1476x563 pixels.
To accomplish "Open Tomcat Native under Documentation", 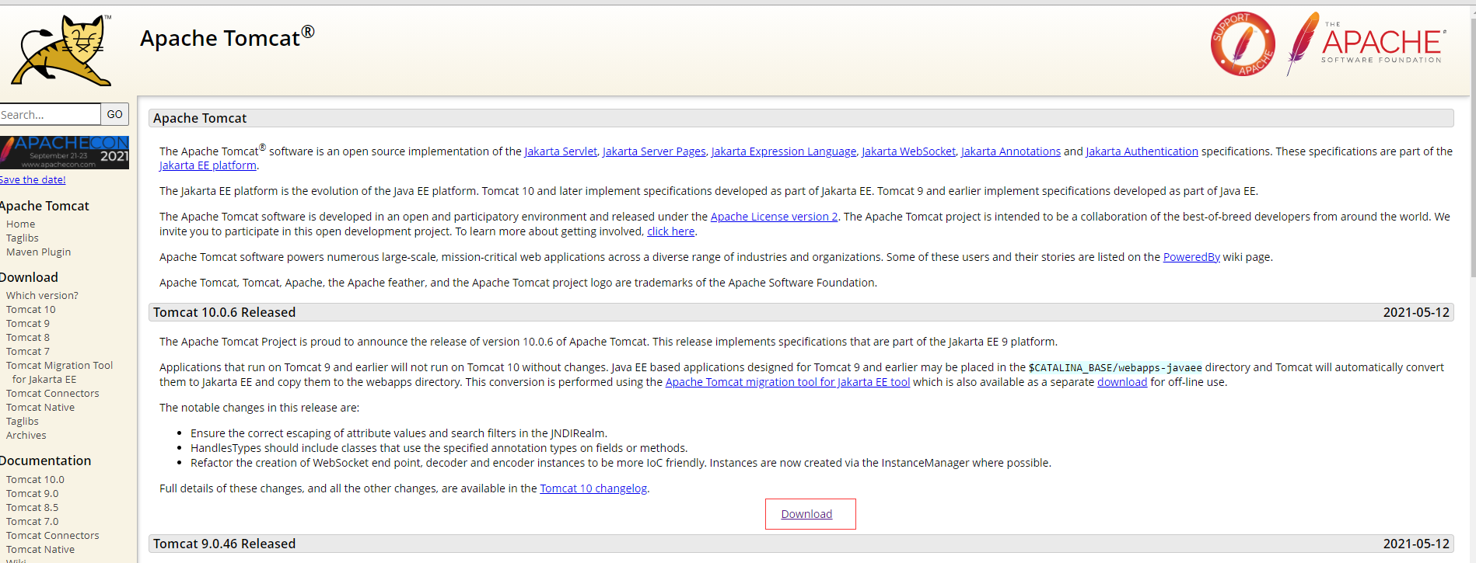I will pos(40,549).
